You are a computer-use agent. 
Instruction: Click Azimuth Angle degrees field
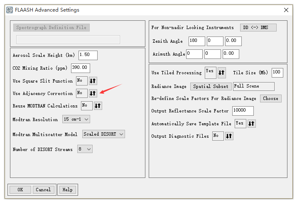[x=194, y=54]
